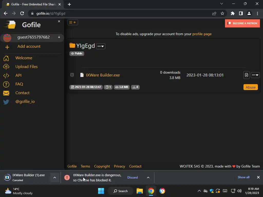This screenshot has width=263, height=197.
Task: Open footer Gofile link
Action: [72, 166]
